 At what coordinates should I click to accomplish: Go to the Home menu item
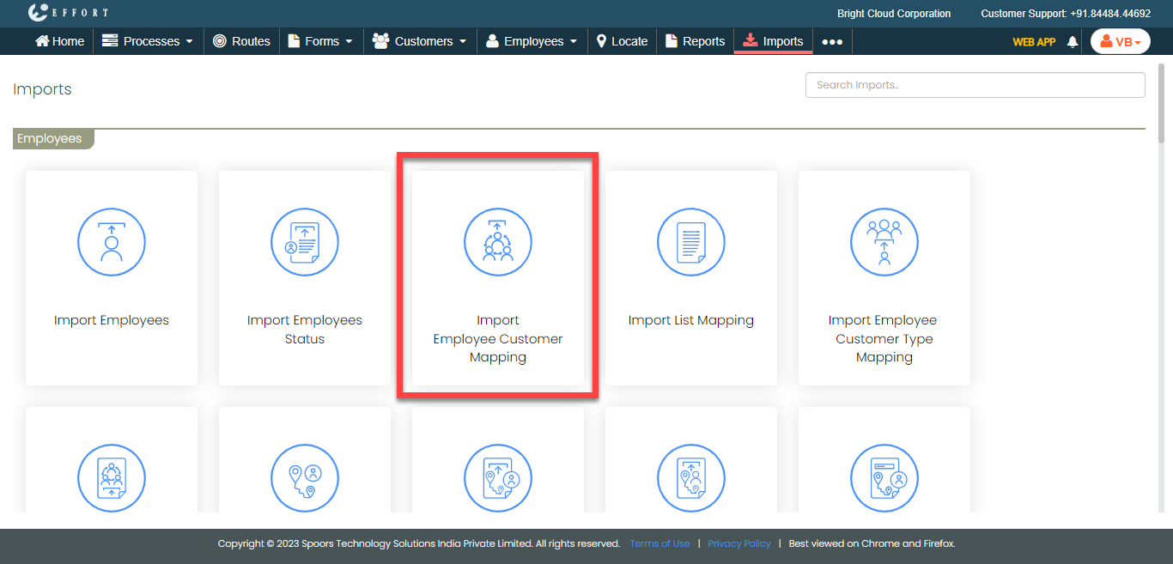59,41
